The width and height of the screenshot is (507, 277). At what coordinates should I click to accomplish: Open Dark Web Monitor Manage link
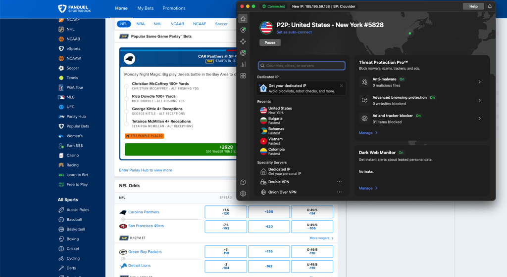368,188
